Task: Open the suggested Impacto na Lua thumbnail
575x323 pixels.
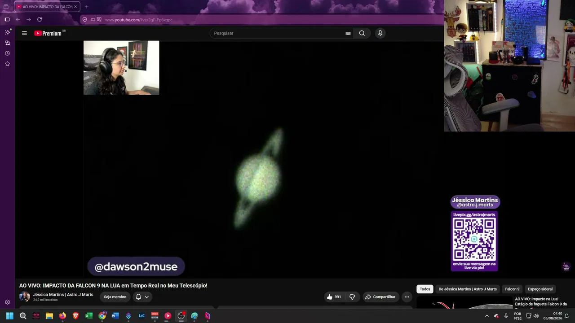Action: tap(464, 303)
